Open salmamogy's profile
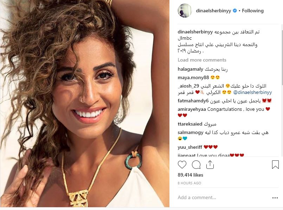The image size is (283, 210). [191, 133]
